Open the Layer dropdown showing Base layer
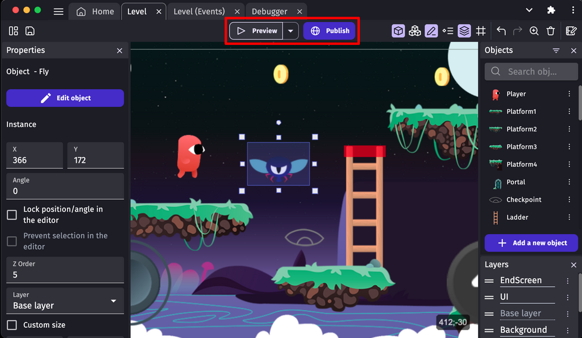The width and height of the screenshot is (582, 338). click(65, 300)
